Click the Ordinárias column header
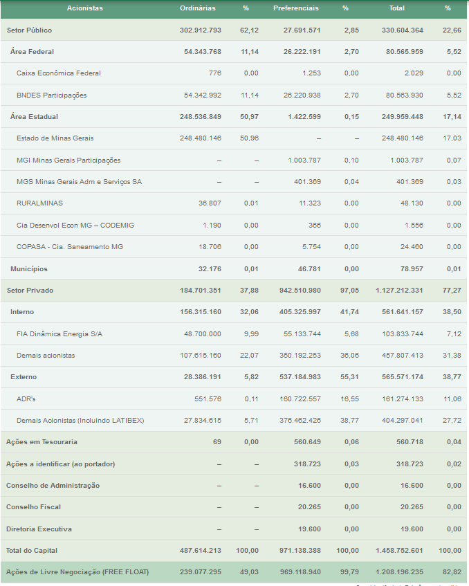The height and width of the screenshot is (586, 469). coord(198,8)
